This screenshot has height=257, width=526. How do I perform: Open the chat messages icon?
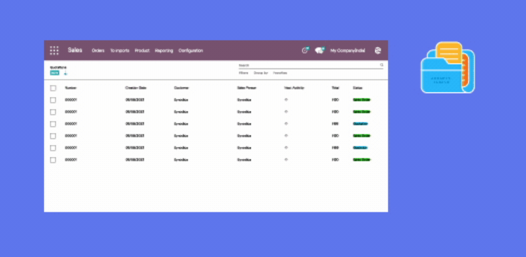320,50
